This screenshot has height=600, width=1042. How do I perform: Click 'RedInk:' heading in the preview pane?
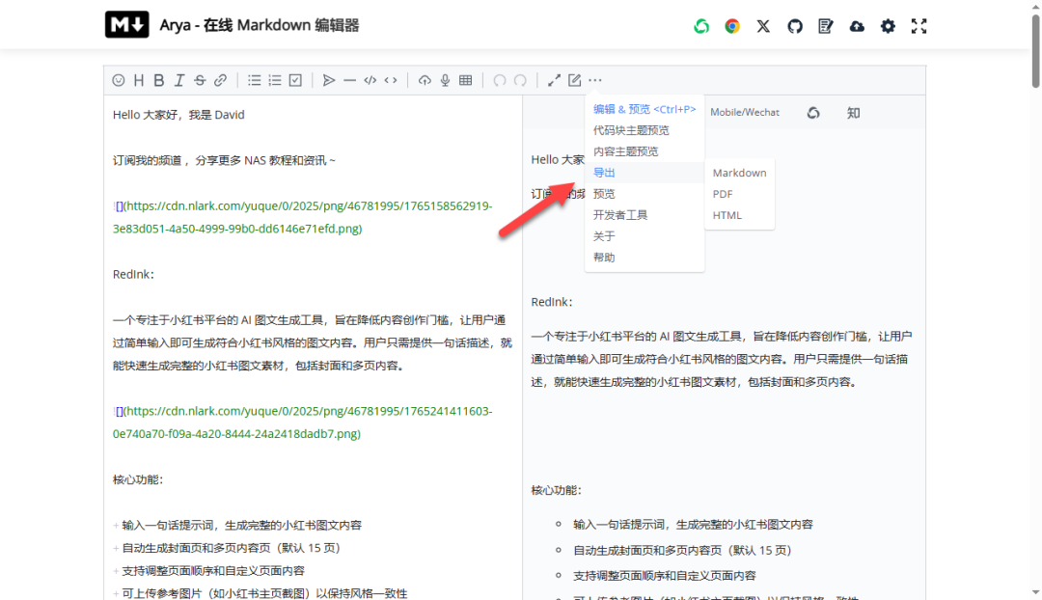552,302
